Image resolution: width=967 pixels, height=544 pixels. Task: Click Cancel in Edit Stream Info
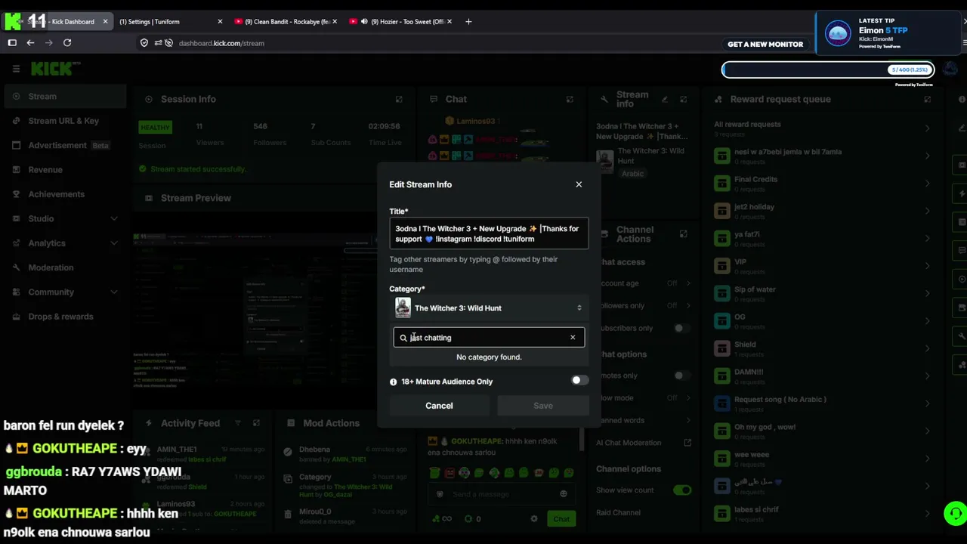coord(439,406)
